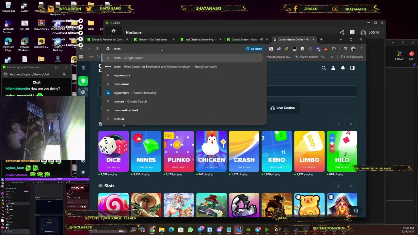
Task: Open the WireSock Secure desktop icon
Action: (8, 27)
